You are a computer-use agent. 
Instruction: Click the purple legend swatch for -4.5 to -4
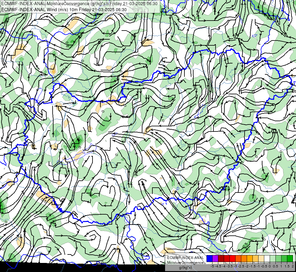click(215, 258)
